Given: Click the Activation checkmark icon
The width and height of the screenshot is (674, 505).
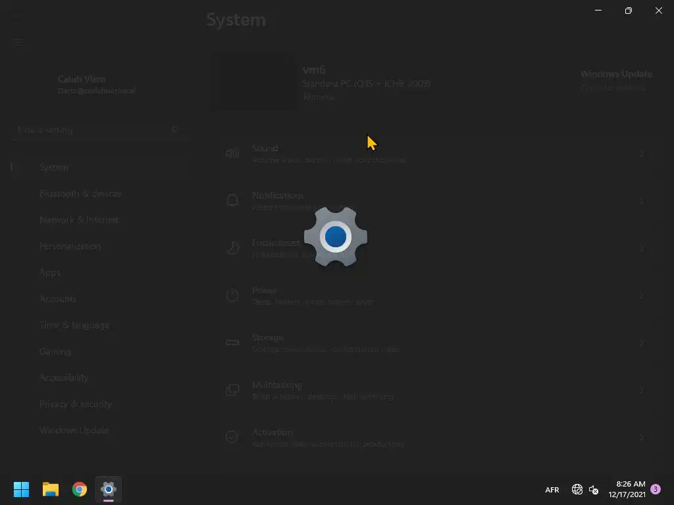Looking at the screenshot, I should click(x=232, y=437).
